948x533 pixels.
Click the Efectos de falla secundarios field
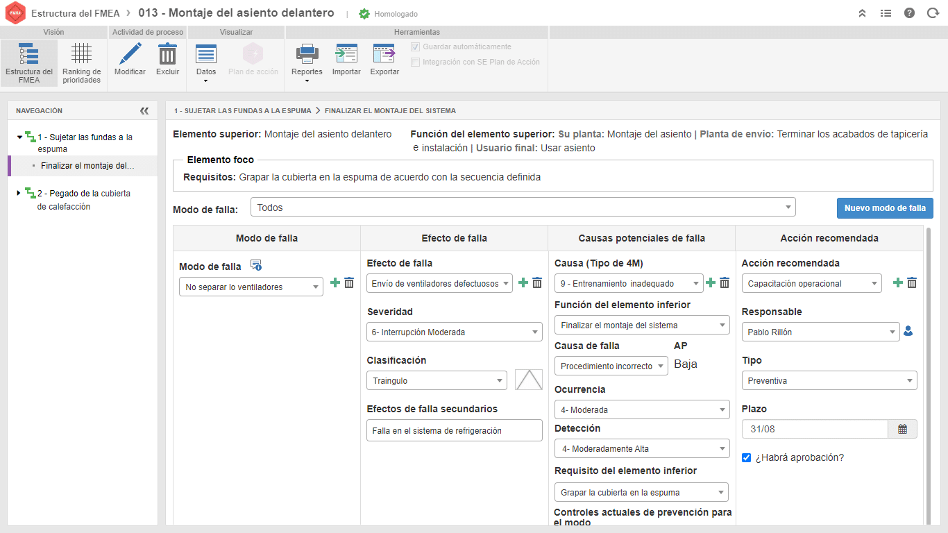pos(455,430)
